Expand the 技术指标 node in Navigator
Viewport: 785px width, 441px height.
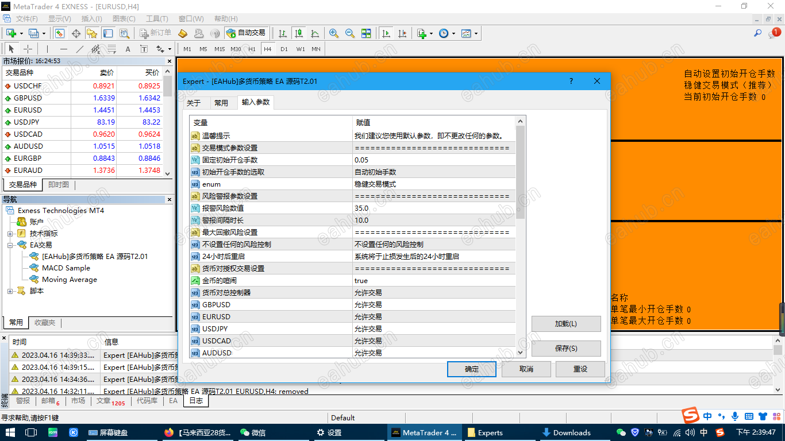10,234
